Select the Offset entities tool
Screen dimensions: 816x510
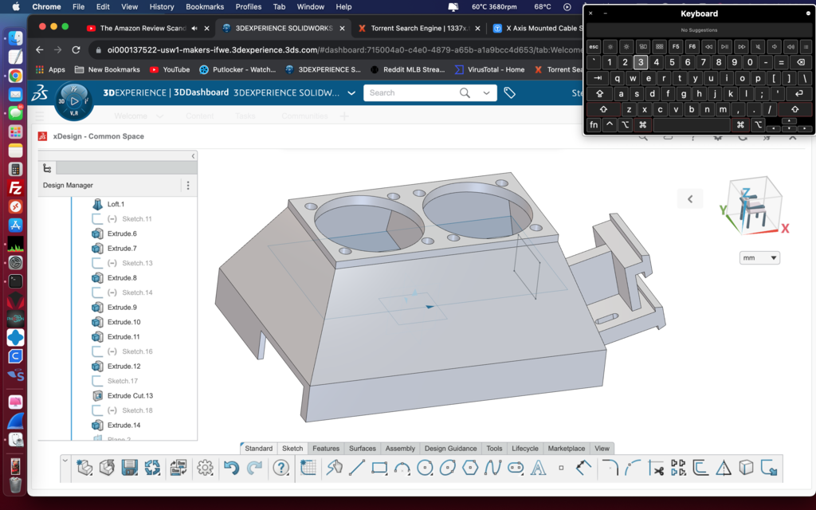point(700,467)
